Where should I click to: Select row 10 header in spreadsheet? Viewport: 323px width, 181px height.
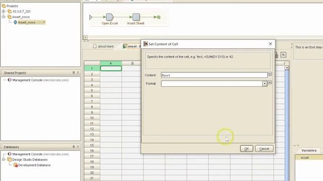(92, 118)
